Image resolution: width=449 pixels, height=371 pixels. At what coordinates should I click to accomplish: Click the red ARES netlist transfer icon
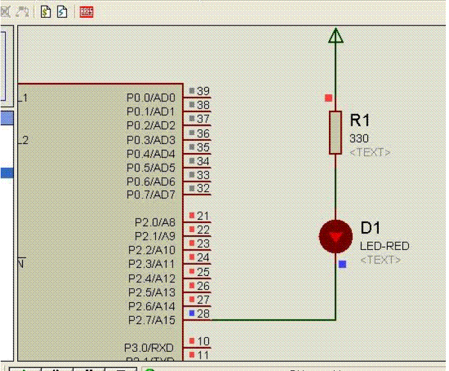(86, 11)
